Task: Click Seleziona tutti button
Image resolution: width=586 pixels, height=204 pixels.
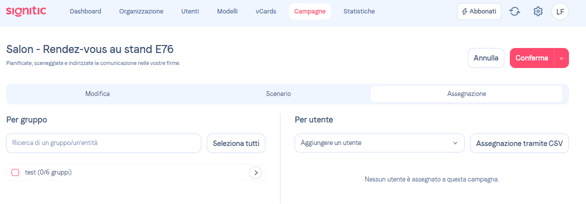Action: 236,143
